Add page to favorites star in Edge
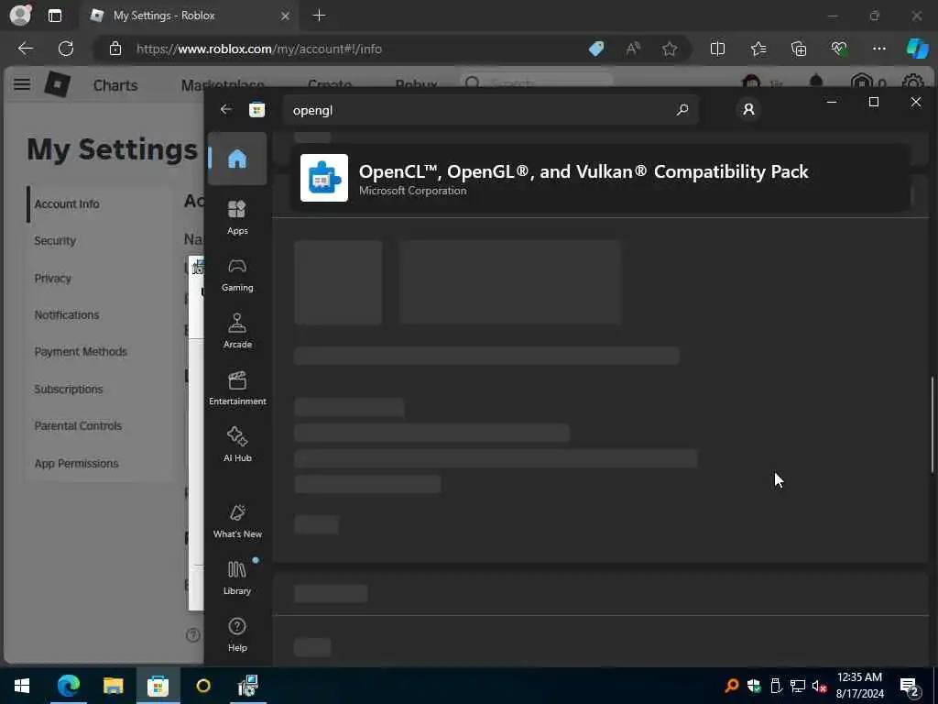The width and height of the screenshot is (938, 704). (670, 49)
